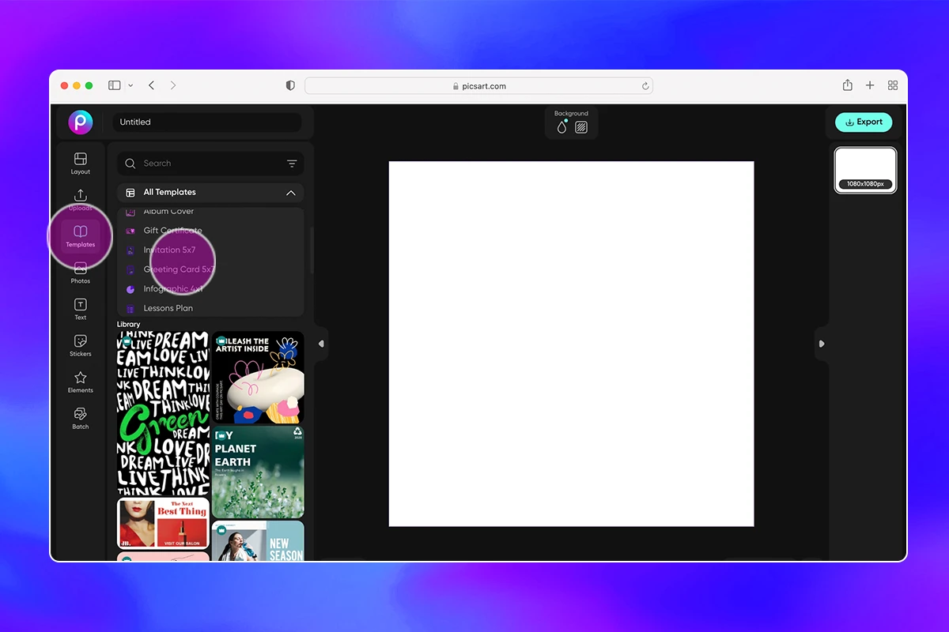Toggle transparent background with the checkerboard icon

click(x=582, y=126)
